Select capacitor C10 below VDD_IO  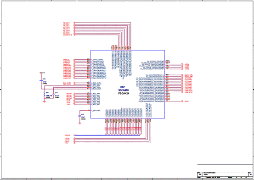(x=41, y=80)
